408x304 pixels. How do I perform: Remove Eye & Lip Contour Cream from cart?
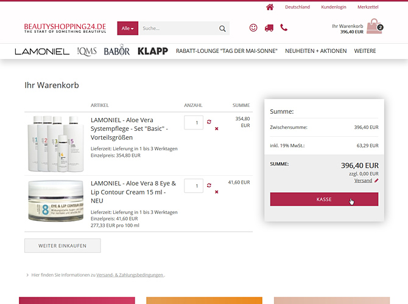pyautogui.click(x=217, y=192)
